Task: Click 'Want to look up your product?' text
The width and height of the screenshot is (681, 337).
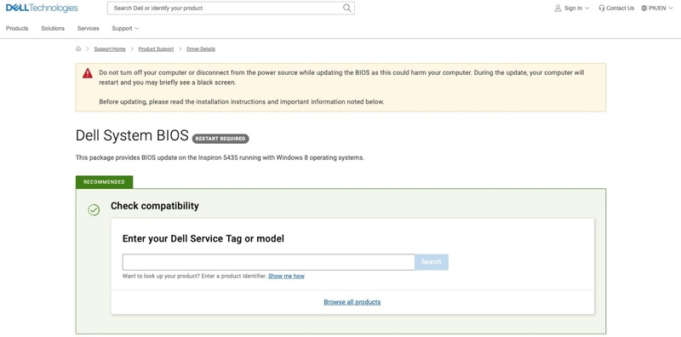Action: pos(195,276)
